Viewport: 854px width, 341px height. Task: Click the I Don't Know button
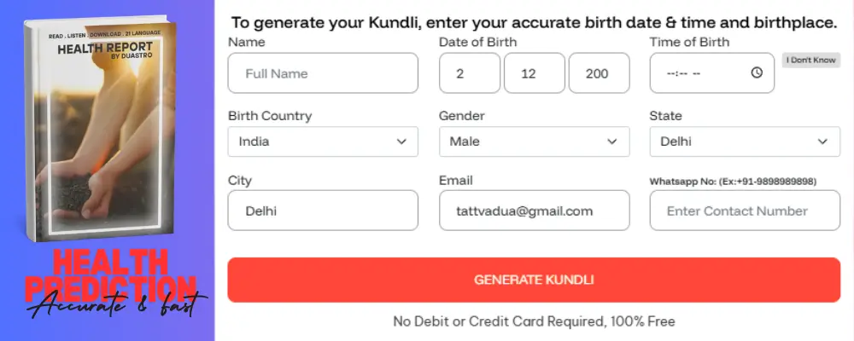click(811, 60)
